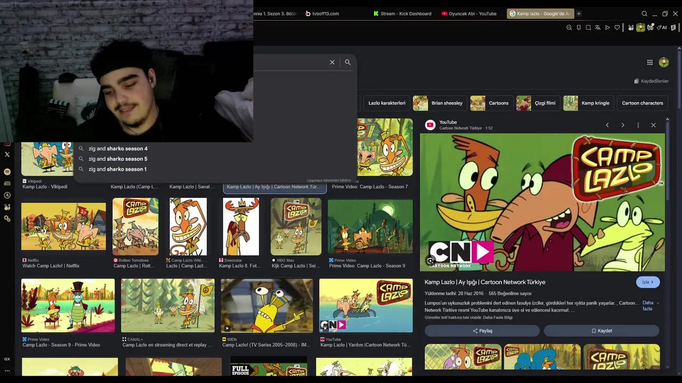Open Prime Video Season 9 night forest image

pyautogui.click(x=370, y=228)
